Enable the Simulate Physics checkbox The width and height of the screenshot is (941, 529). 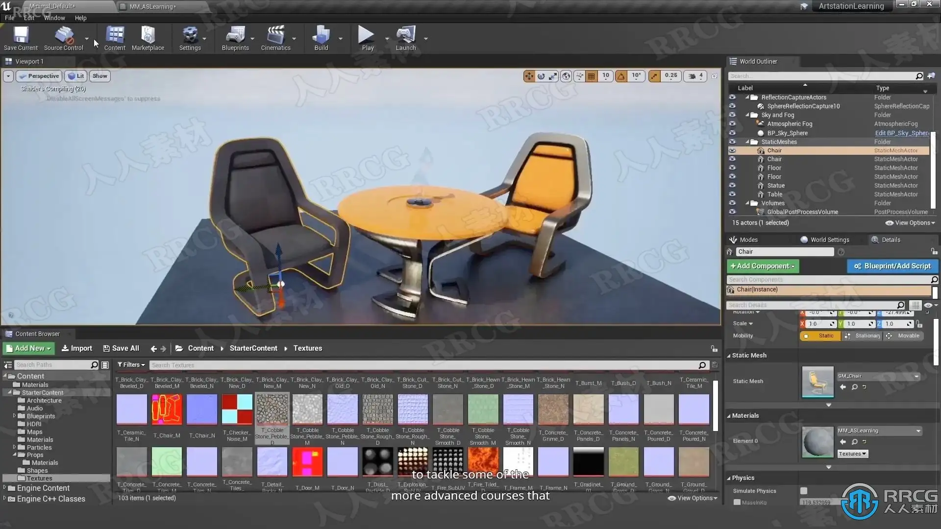coord(804,491)
